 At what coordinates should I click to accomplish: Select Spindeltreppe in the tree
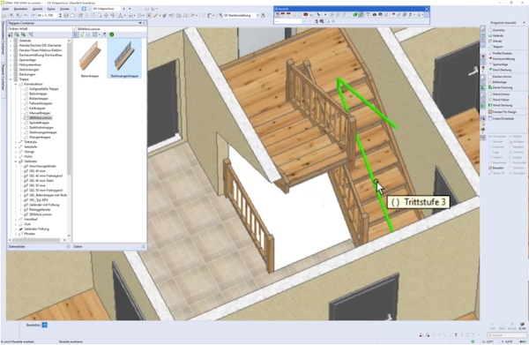pos(39,123)
